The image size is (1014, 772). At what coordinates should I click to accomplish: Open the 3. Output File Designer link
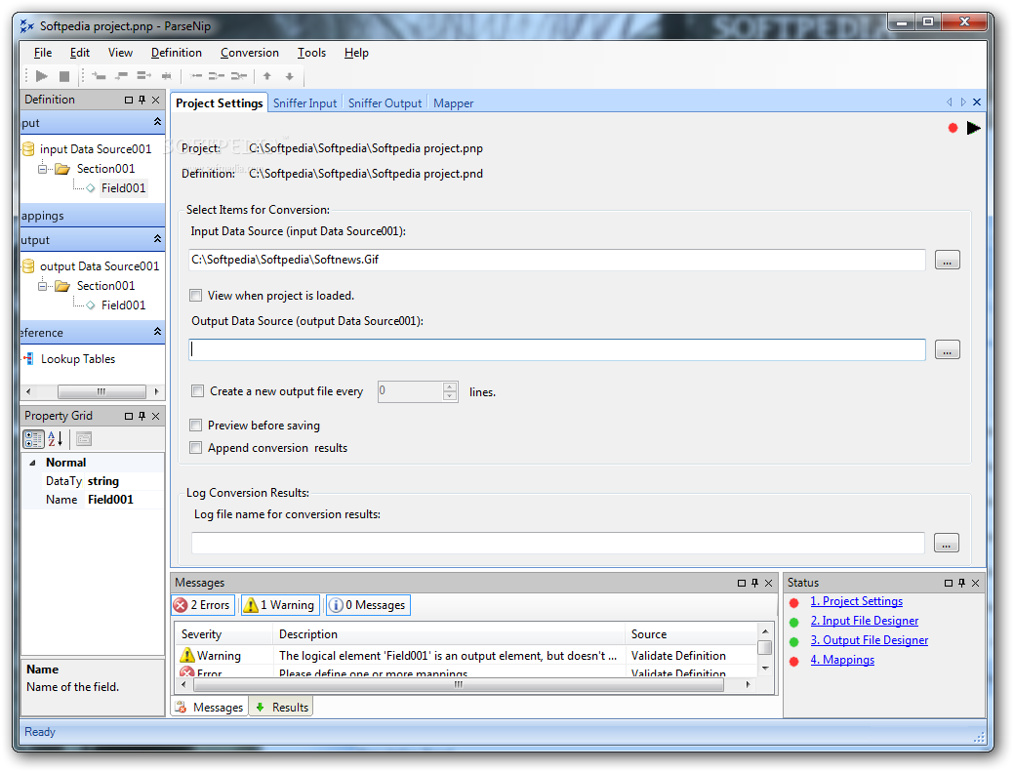point(870,640)
